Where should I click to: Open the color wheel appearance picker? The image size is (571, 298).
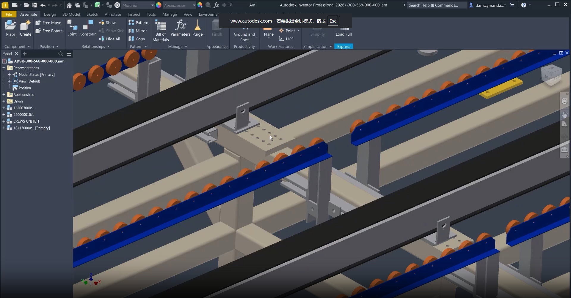point(159,5)
